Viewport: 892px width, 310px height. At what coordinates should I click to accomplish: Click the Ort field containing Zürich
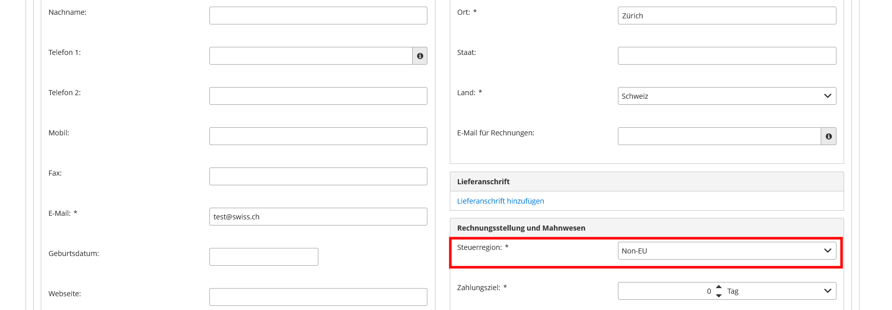click(726, 16)
